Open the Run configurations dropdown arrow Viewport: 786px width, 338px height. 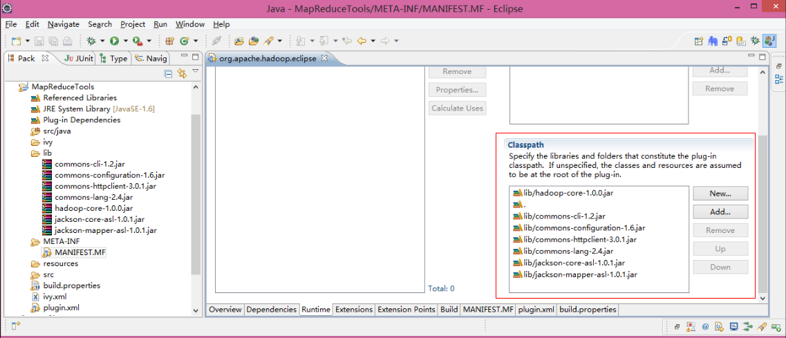[125, 41]
